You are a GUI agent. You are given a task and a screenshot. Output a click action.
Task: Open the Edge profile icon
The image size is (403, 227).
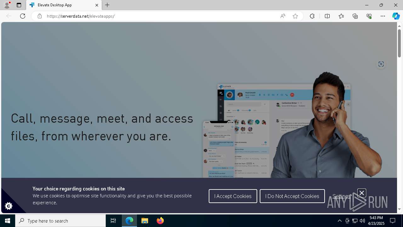[x=7, y=5]
